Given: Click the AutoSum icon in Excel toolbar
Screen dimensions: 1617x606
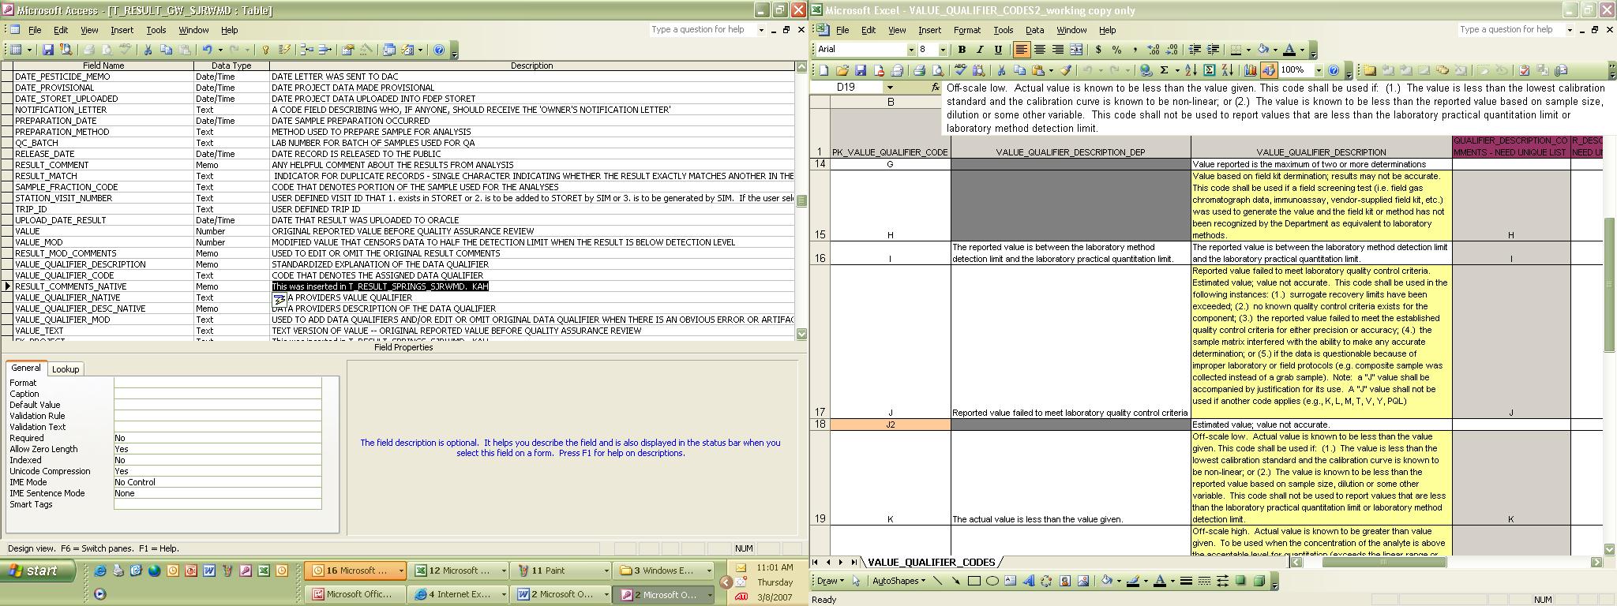Looking at the screenshot, I should 1164,70.
